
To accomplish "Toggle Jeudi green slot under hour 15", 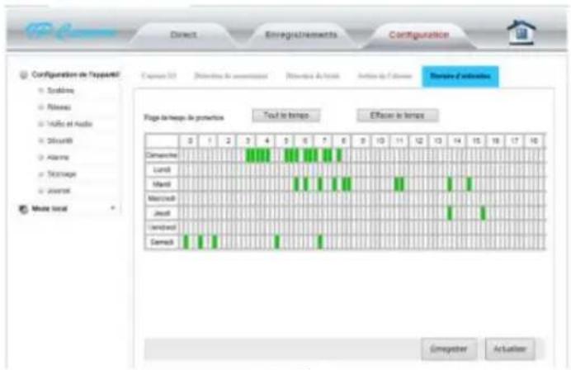I will coord(484,213).
